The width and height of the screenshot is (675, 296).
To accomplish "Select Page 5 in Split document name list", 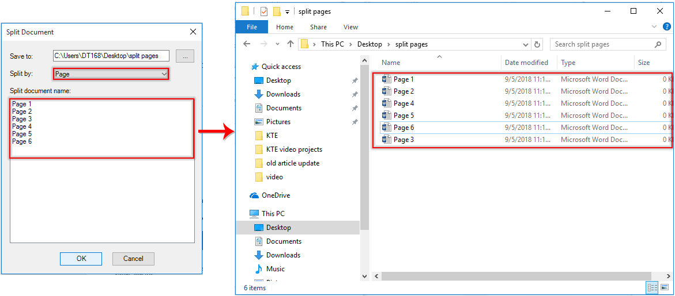I will [x=22, y=134].
